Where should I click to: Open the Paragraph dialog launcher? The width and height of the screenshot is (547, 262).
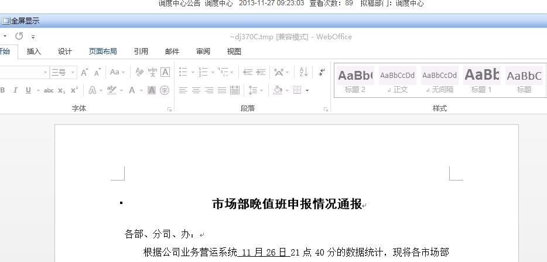(x=326, y=110)
